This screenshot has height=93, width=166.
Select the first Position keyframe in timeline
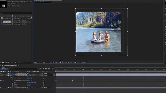[x=56, y=81]
